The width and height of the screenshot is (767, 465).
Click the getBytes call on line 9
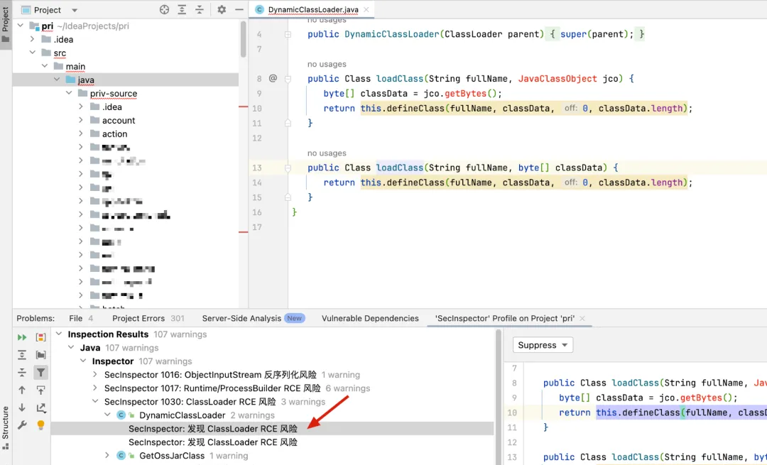[x=465, y=94]
